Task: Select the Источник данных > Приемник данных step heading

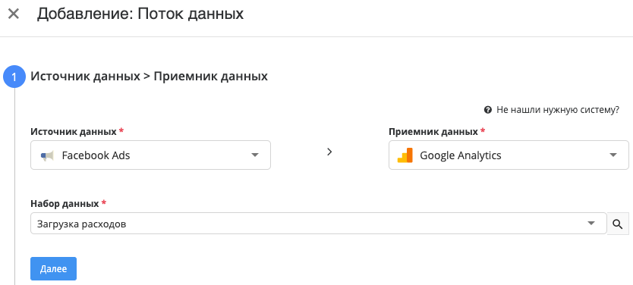Action: click(149, 77)
